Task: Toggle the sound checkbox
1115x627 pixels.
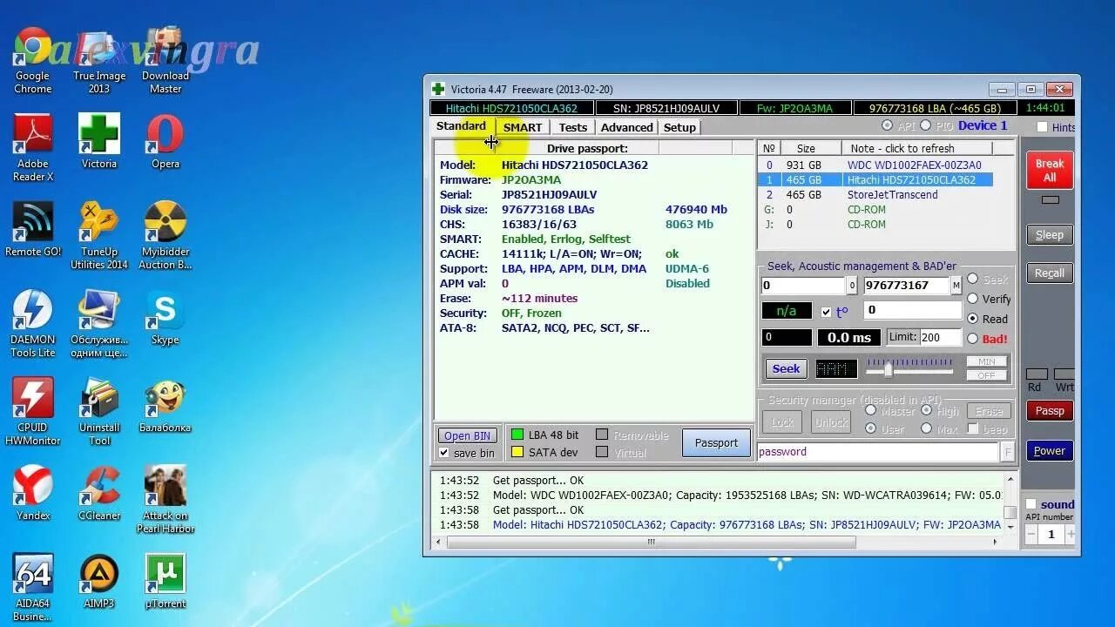Action: 1031,504
